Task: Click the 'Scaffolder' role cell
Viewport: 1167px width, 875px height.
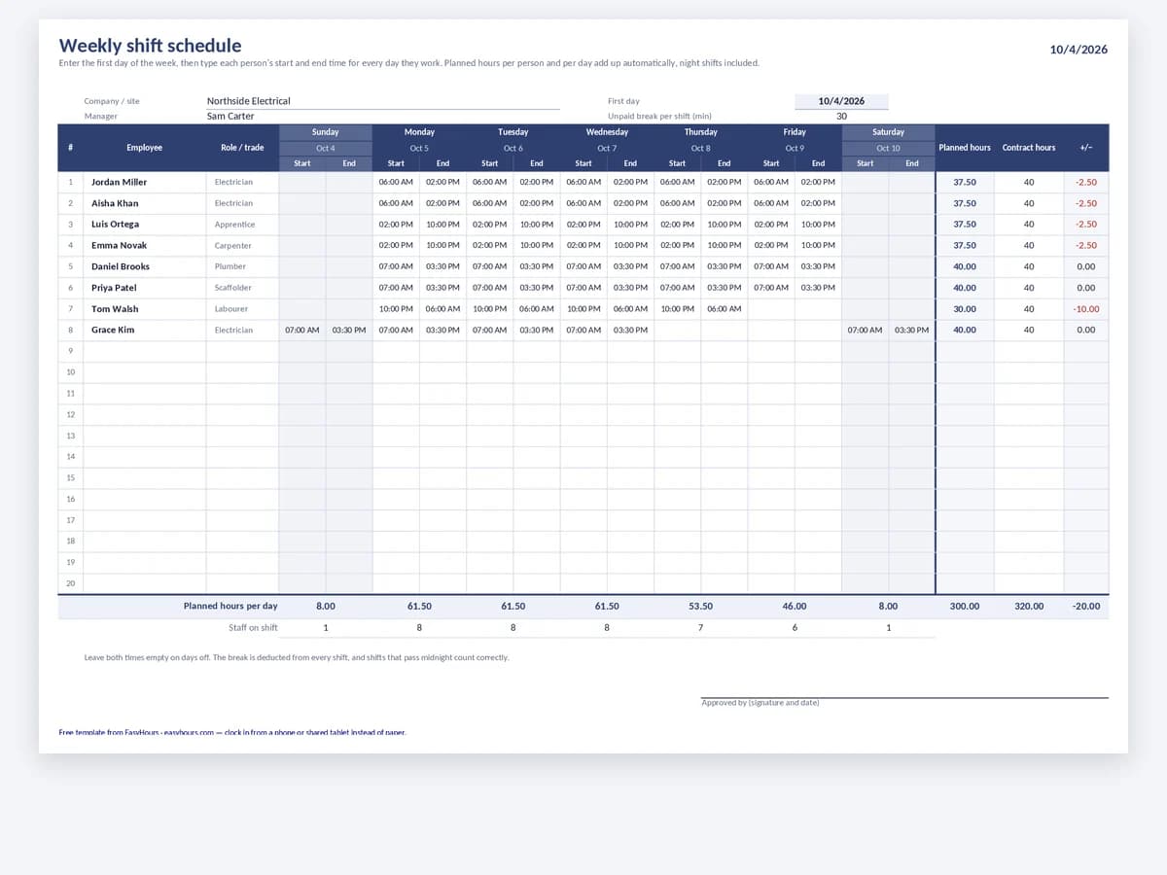Action: (242, 288)
